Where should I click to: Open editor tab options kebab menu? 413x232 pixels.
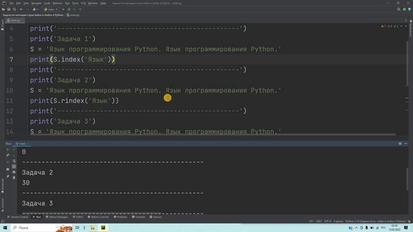click(x=406, y=20)
